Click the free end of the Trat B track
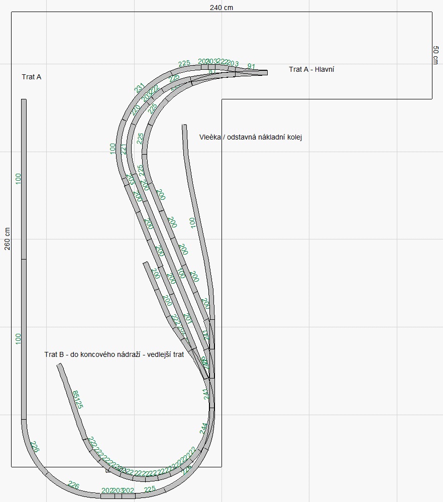The height and width of the screenshot is (502, 443). click(x=59, y=365)
